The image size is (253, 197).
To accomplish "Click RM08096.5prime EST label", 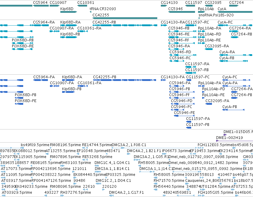I will [65, 187].
